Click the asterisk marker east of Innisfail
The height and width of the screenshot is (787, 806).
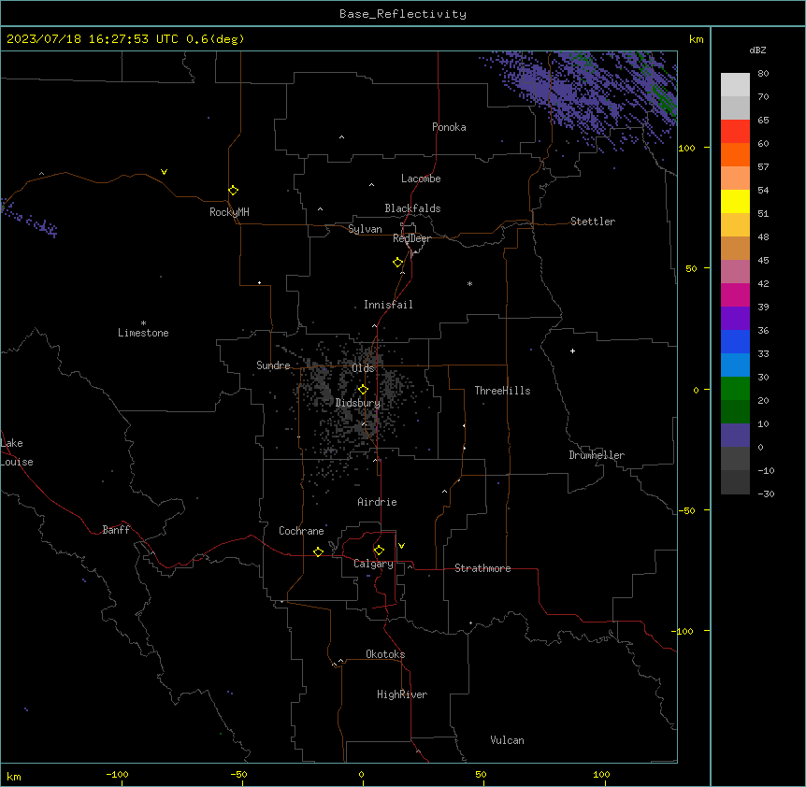click(469, 283)
